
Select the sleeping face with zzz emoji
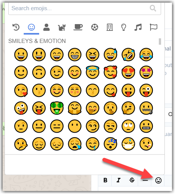click(110, 144)
